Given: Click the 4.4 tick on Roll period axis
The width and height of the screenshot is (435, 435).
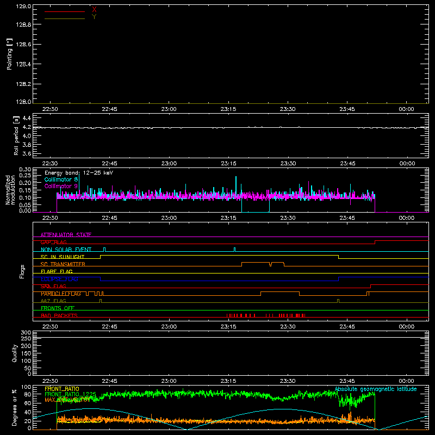Looking at the screenshot, I should click(x=27, y=118).
